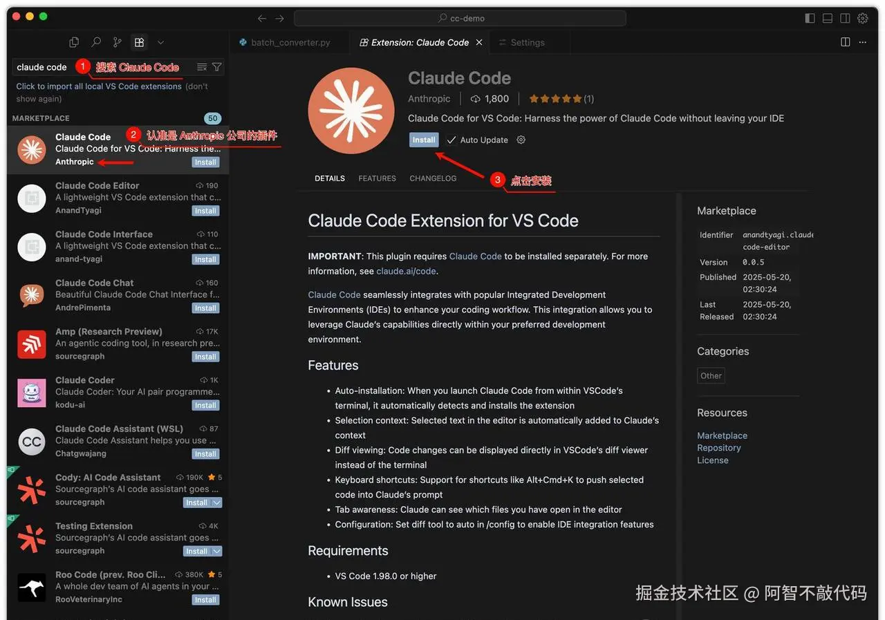Open Testing Extension install options dropdown arrow
The width and height of the screenshot is (885, 620).
coord(216,551)
